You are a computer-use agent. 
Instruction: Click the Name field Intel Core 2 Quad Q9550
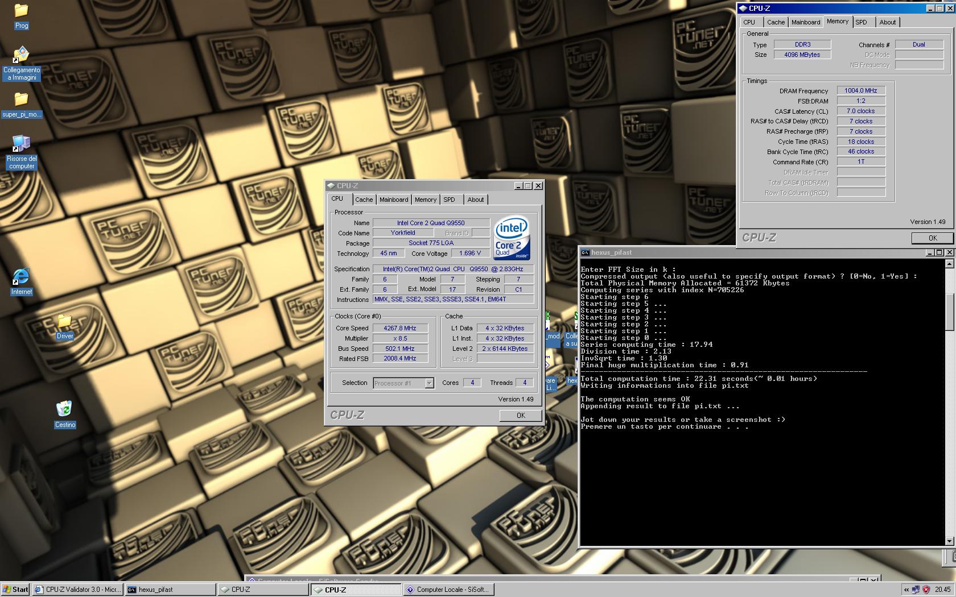pyautogui.click(x=431, y=223)
